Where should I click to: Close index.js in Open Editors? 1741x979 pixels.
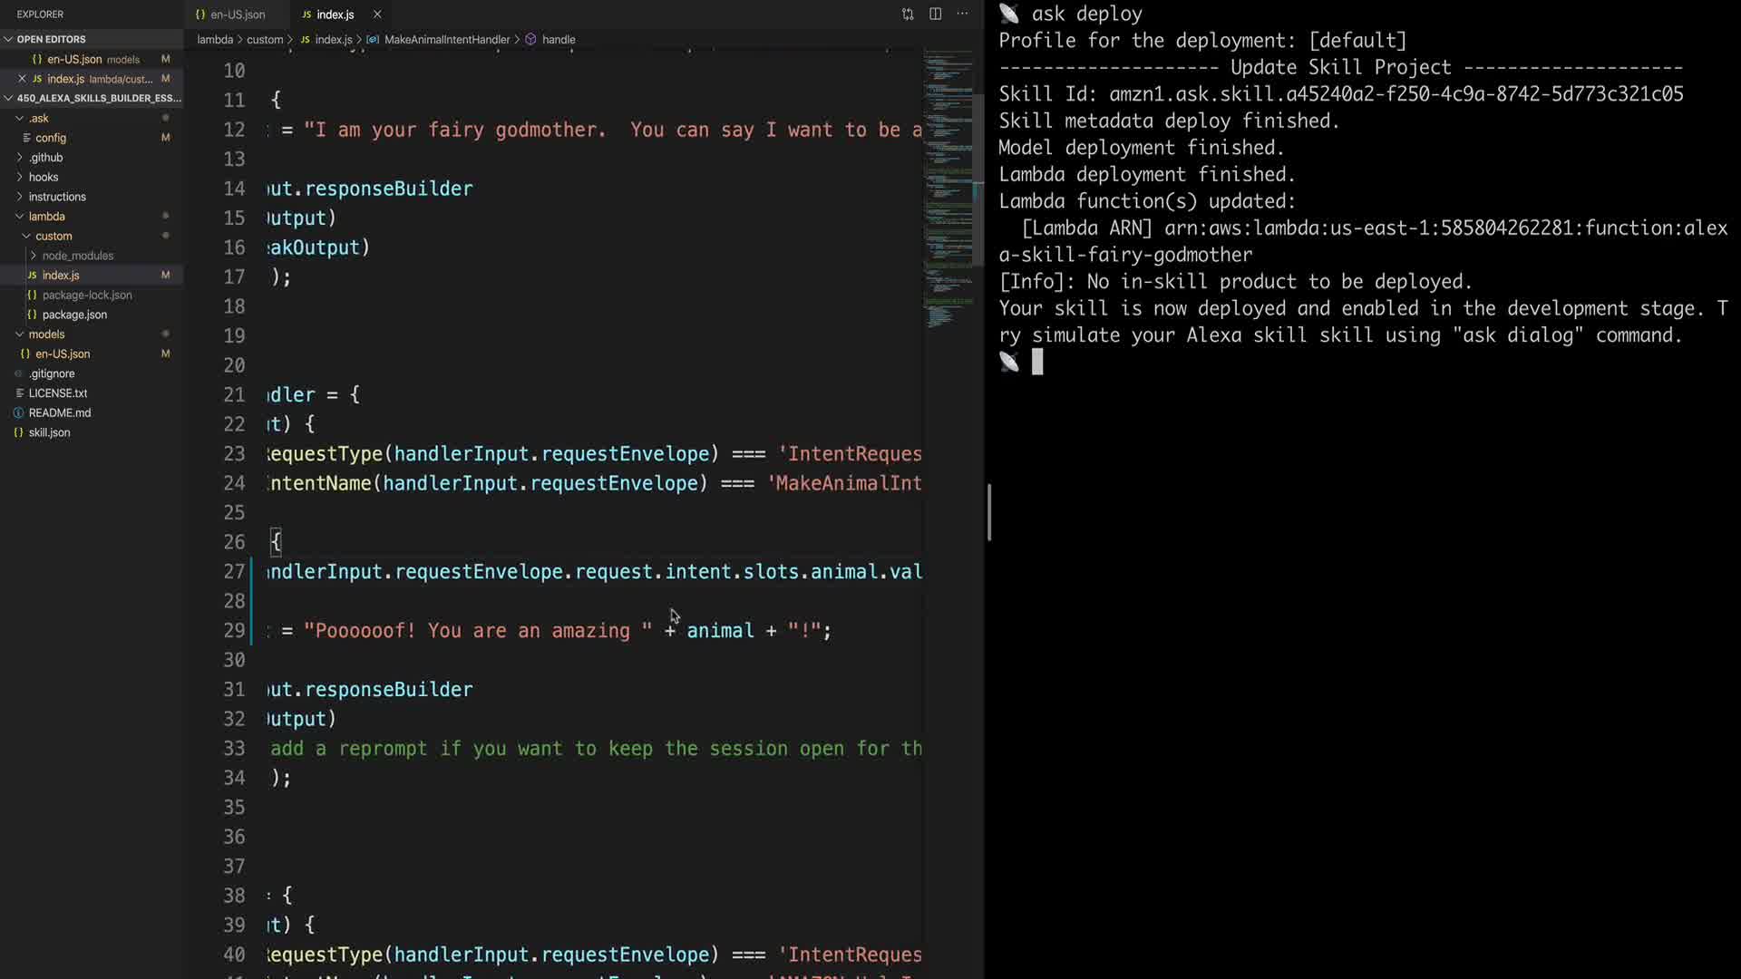(22, 79)
